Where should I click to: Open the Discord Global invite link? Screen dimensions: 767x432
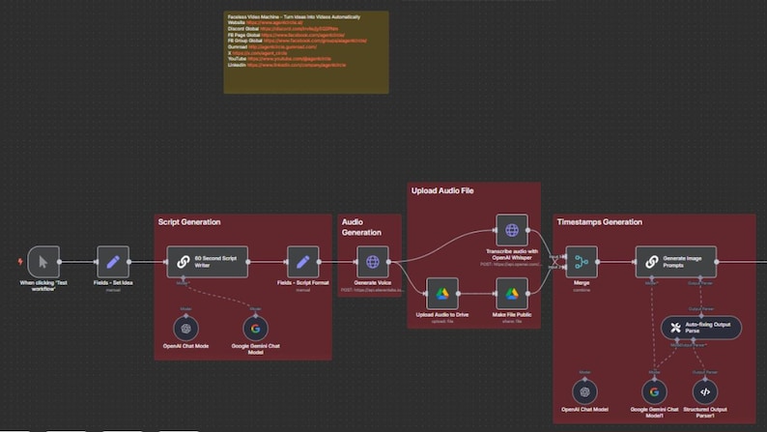point(298,29)
